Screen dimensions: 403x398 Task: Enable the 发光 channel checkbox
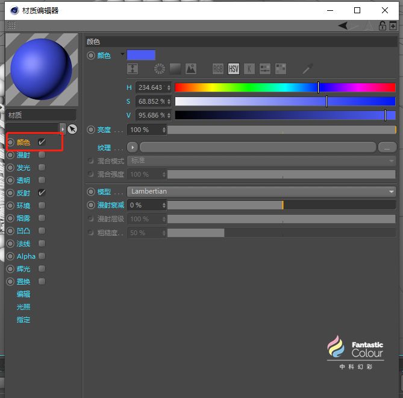[42, 167]
